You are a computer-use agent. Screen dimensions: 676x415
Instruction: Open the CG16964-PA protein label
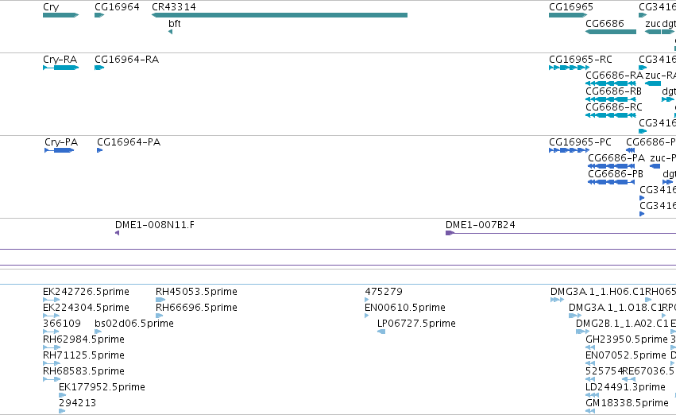click(129, 142)
